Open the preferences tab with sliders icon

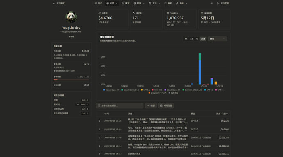click(168, 3)
